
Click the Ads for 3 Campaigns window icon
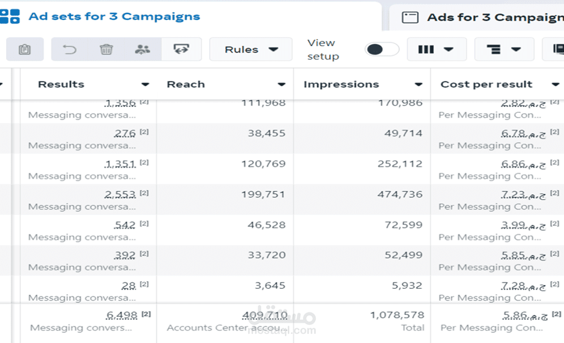tap(410, 17)
